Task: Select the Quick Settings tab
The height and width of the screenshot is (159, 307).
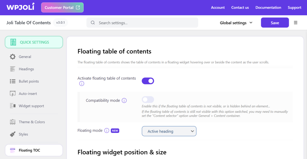Action: pos(34,42)
